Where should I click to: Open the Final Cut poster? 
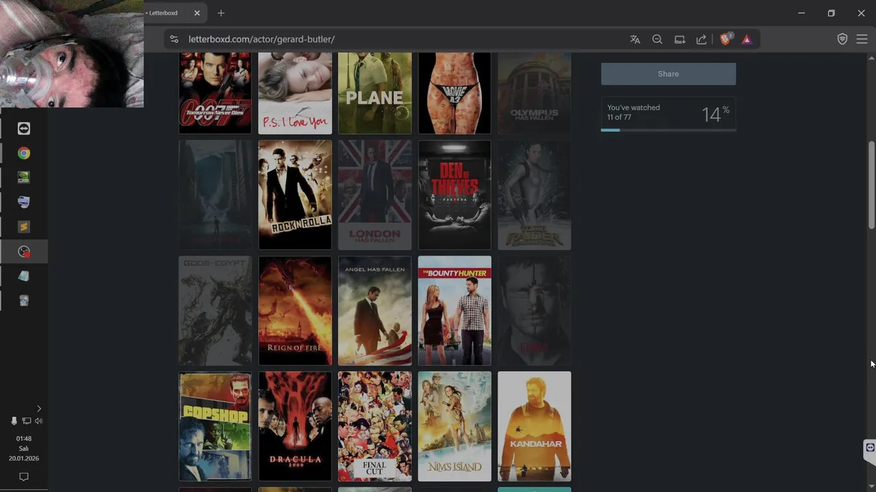point(375,426)
